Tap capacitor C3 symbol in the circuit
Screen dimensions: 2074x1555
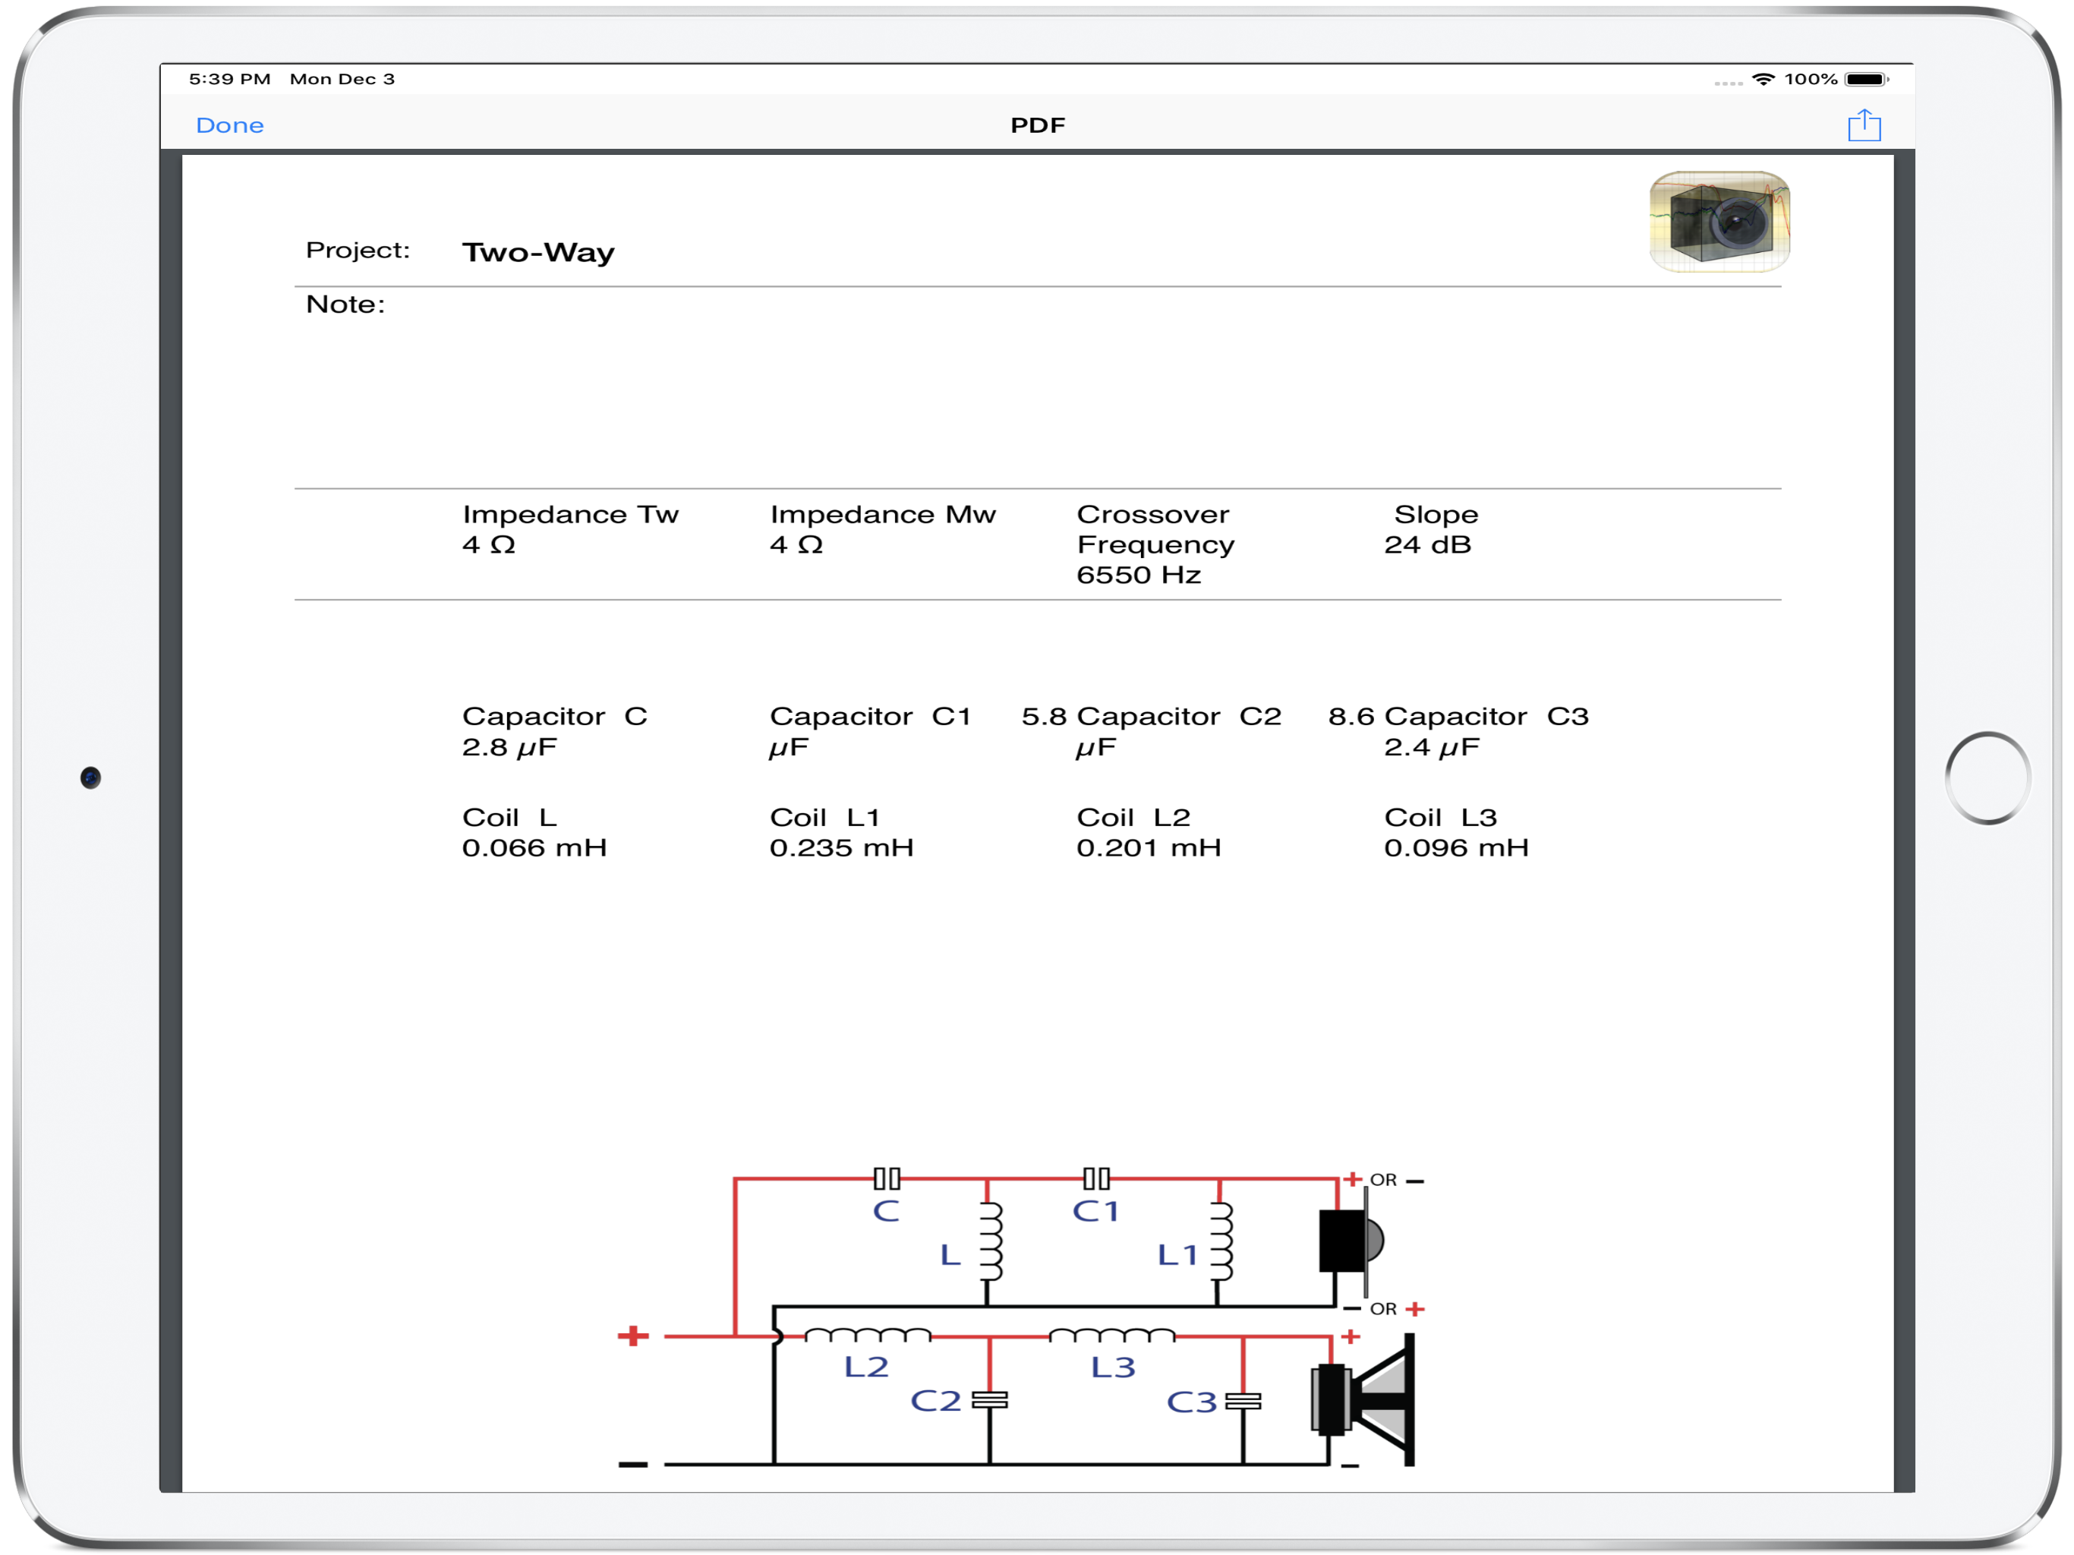pyautogui.click(x=1242, y=1400)
